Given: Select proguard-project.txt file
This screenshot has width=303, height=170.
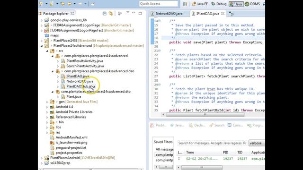Looking at the screenshot, I should click(x=71, y=148).
